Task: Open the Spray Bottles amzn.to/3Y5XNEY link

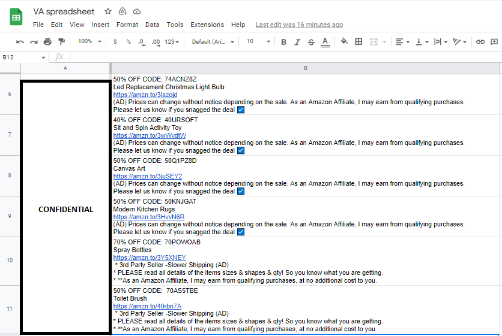Action: (150, 258)
